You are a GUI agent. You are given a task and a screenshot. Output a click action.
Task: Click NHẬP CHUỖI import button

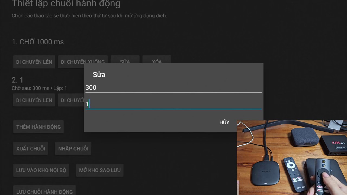73,148
